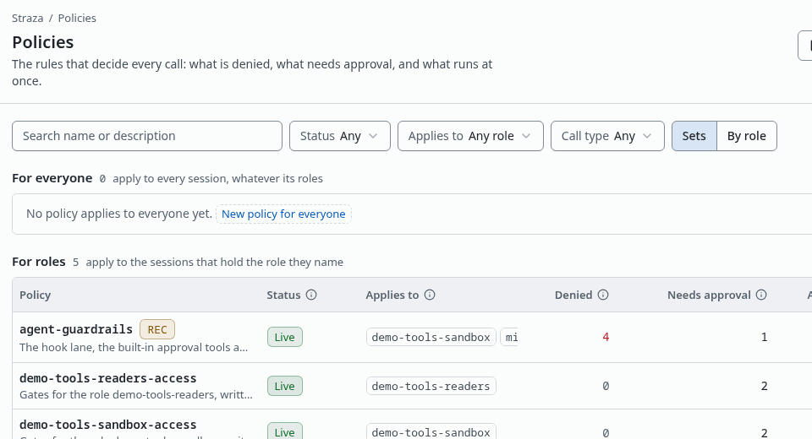Open the Call type Any dropdown
Viewport: 812px width, 439px height.
607,136
